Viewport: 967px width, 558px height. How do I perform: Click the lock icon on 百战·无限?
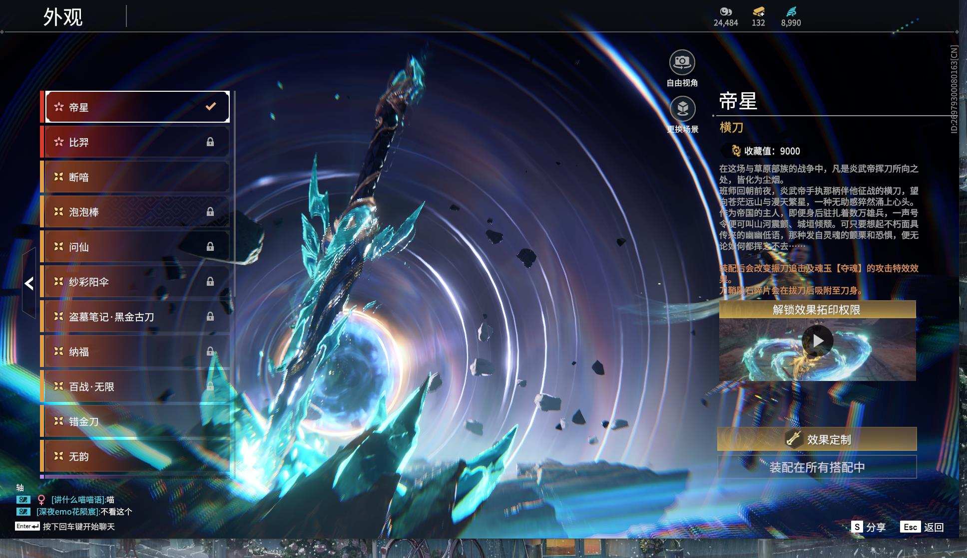(210, 386)
